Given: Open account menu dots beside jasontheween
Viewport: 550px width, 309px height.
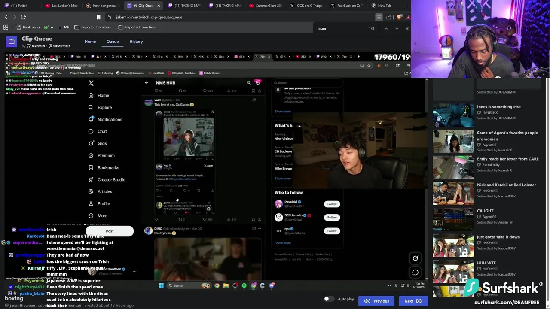Looking at the screenshot, I should [134, 271].
